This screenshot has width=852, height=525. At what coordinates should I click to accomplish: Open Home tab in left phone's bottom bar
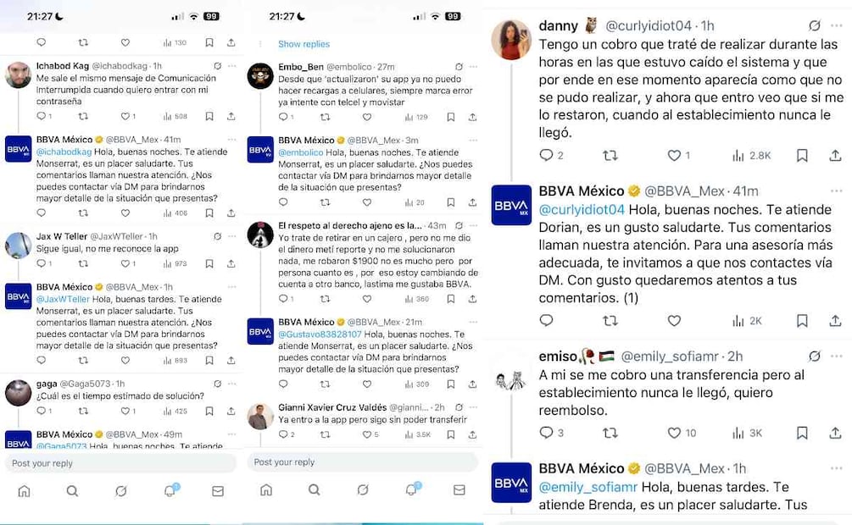(24, 491)
